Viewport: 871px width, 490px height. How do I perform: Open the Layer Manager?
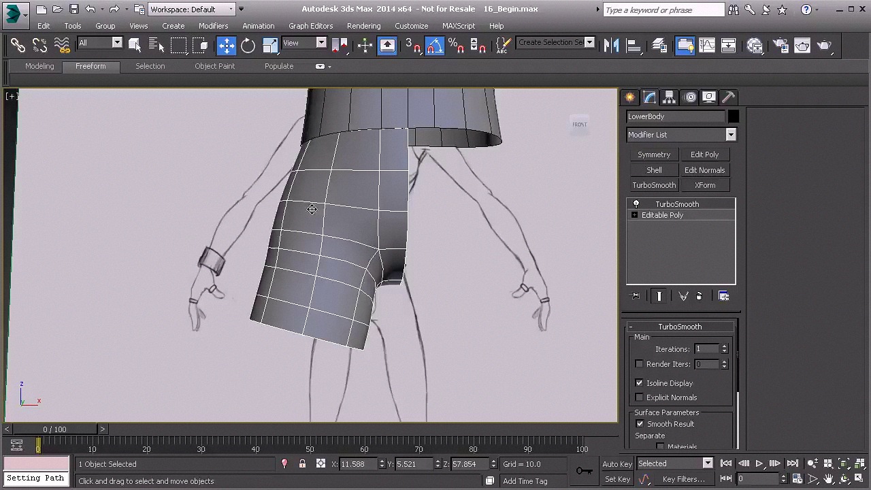tap(659, 46)
